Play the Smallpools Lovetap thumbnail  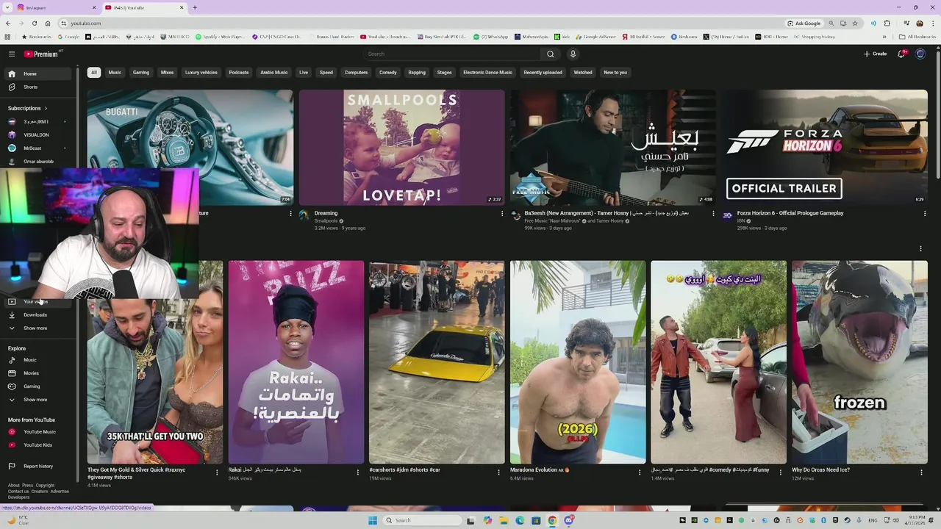pos(401,147)
